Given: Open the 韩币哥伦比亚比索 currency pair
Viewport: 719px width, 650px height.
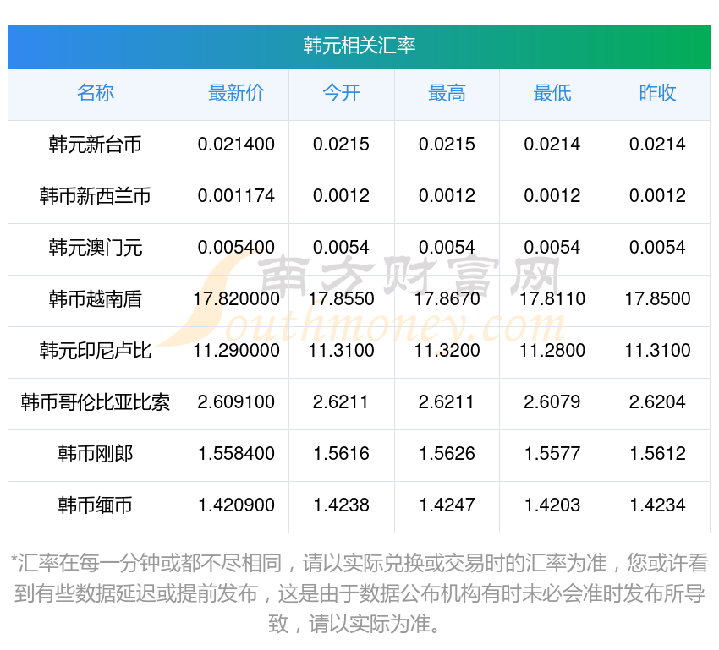Looking at the screenshot, I should tap(96, 402).
